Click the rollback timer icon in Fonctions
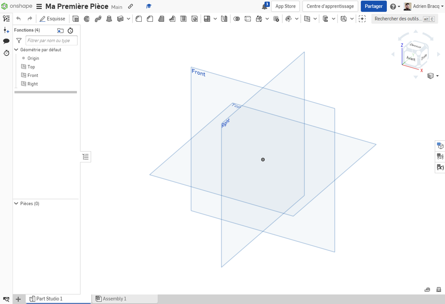Viewport: 445px width, 304px height. point(70,30)
